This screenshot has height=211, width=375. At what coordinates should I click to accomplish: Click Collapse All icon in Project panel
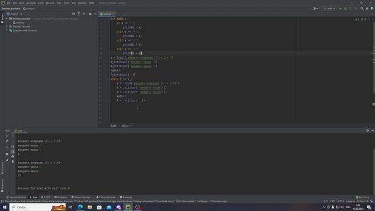click(84, 14)
